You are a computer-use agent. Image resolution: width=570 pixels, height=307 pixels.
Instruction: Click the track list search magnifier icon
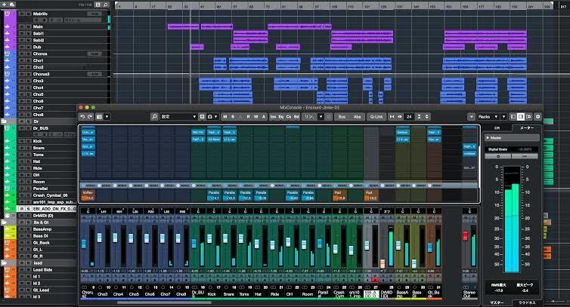click(106, 5)
